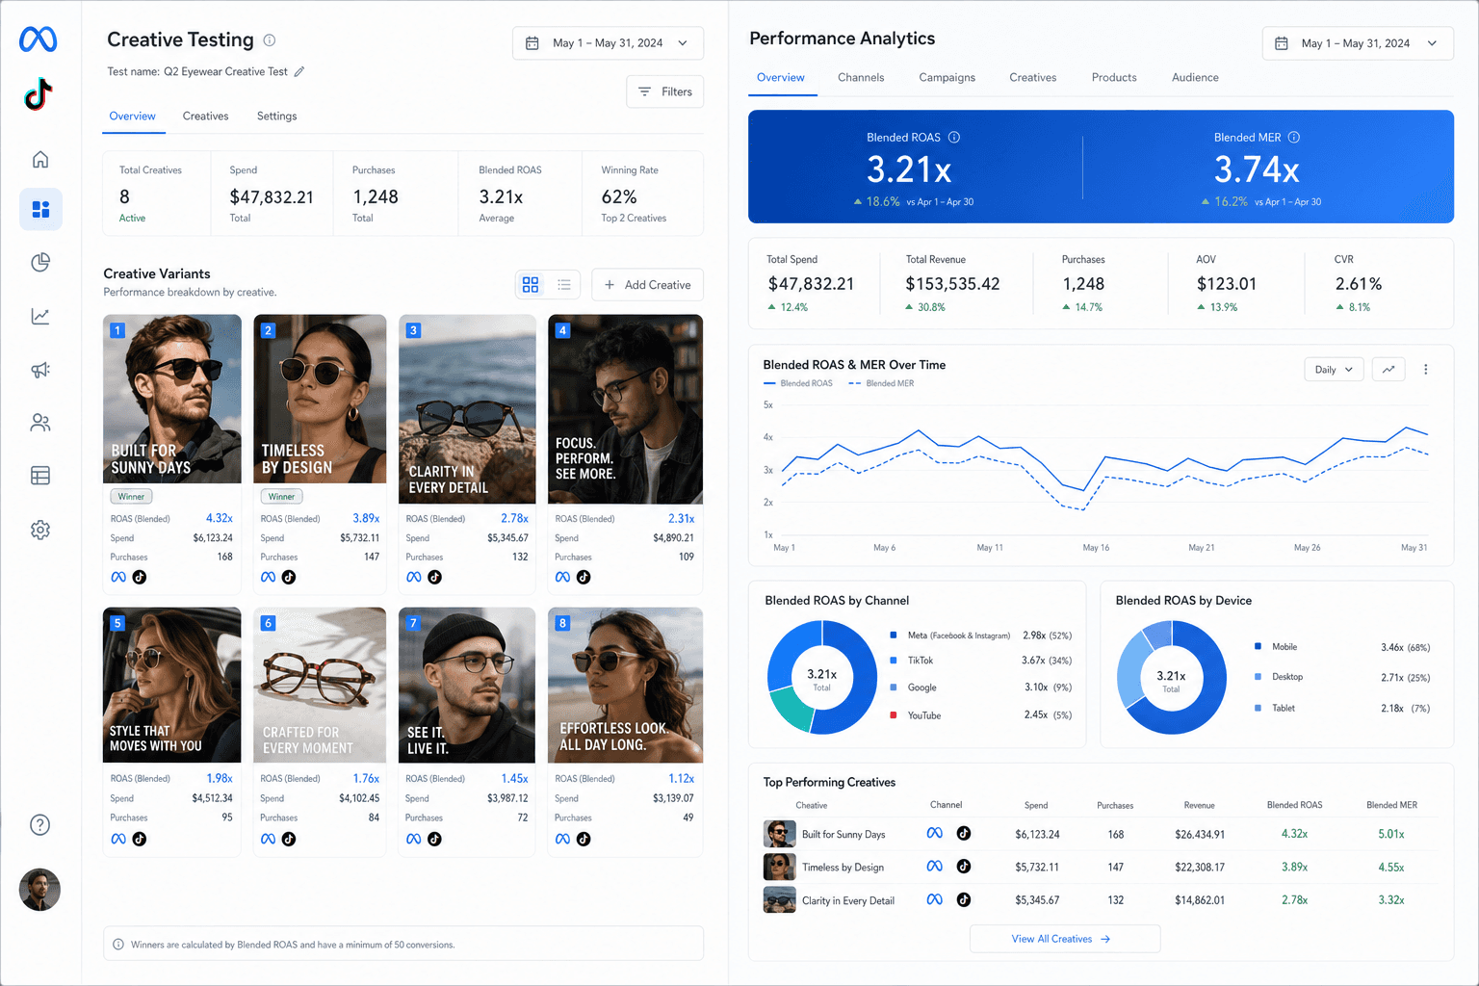
Task: Click the Meta blue legend swatch
Action: (894, 636)
